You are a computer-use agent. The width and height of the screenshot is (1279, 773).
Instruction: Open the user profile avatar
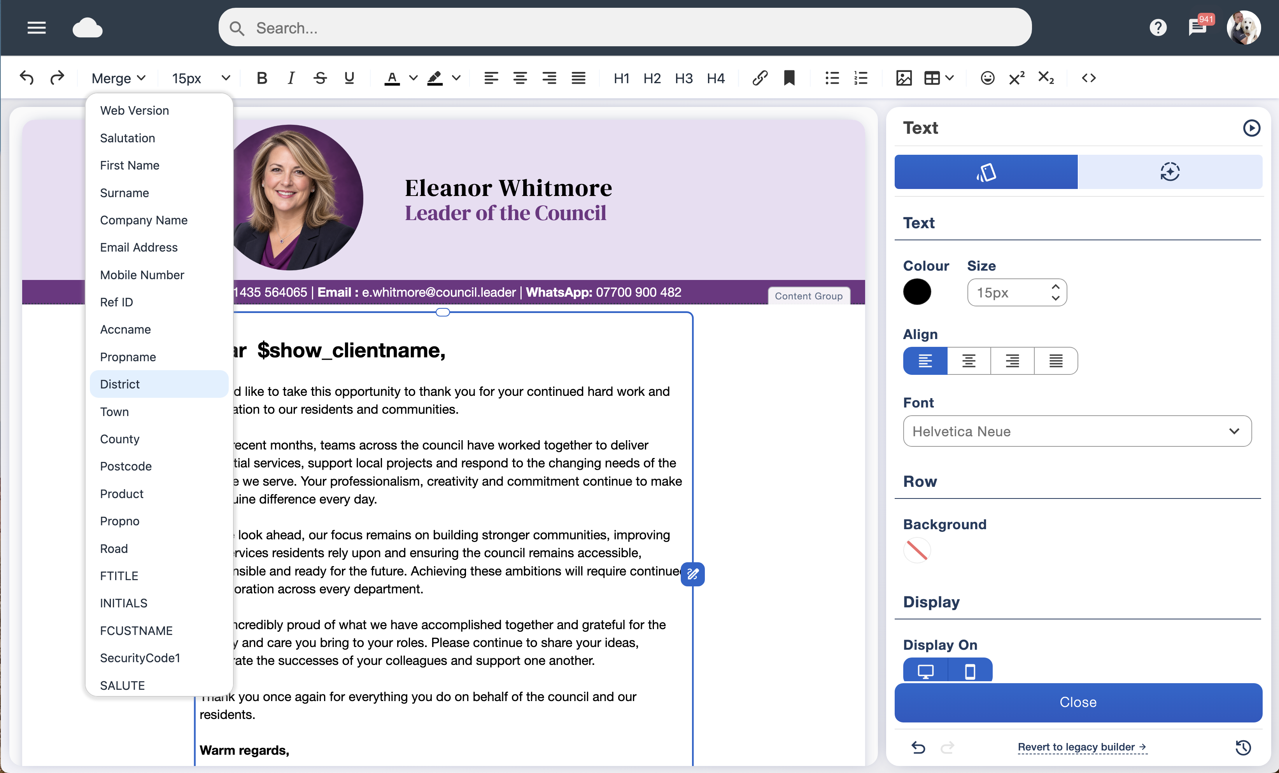tap(1244, 28)
